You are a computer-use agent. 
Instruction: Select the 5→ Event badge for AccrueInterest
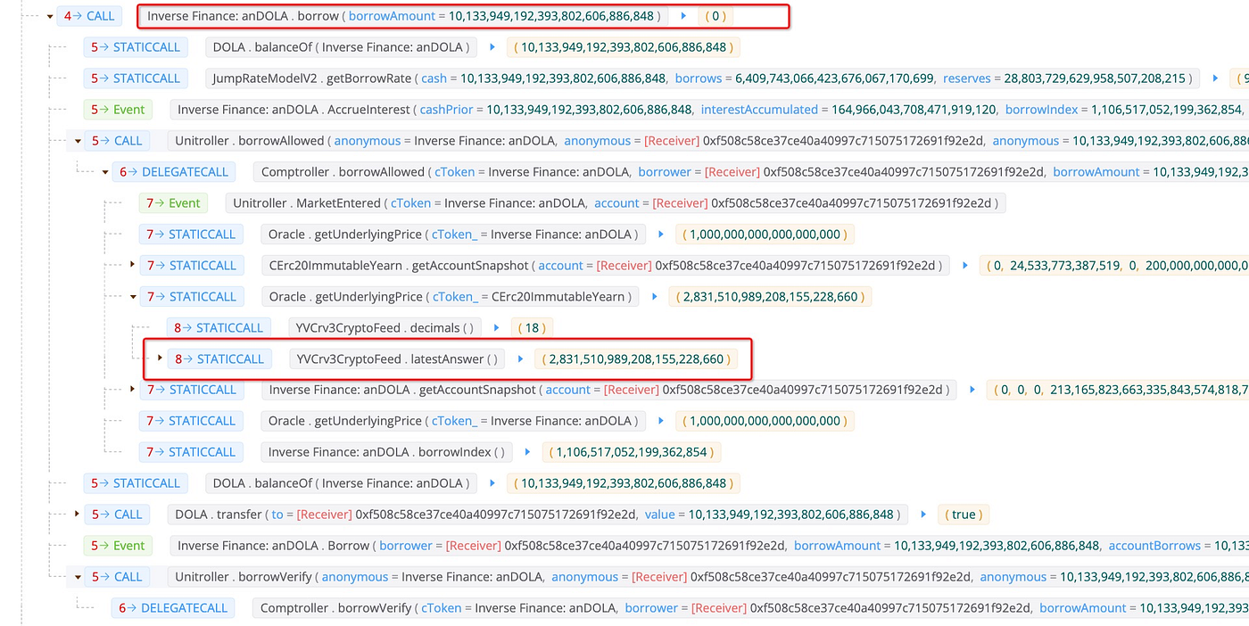[118, 110]
